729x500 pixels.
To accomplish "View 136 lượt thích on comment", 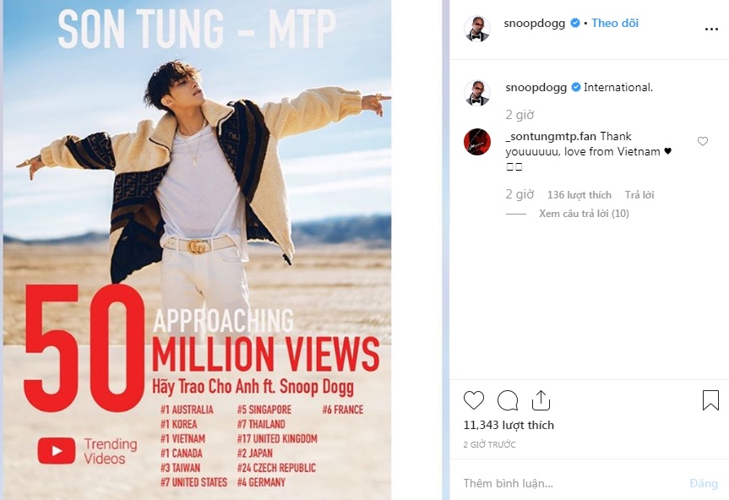I will coord(579,195).
